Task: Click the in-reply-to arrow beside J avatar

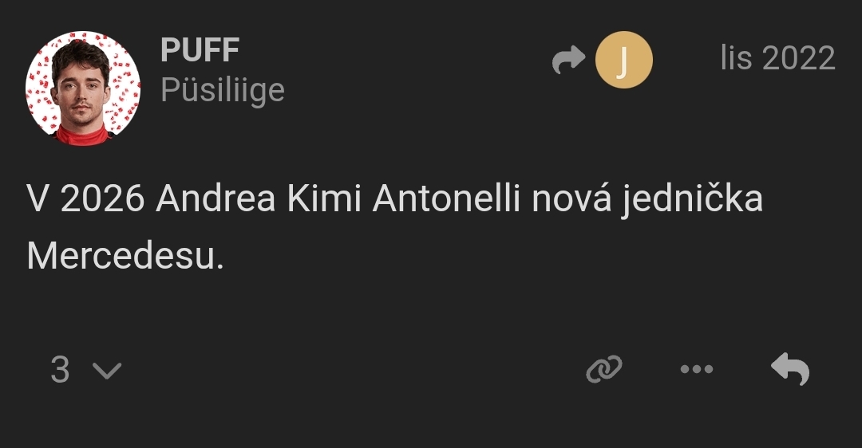Action: click(x=568, y=61)
